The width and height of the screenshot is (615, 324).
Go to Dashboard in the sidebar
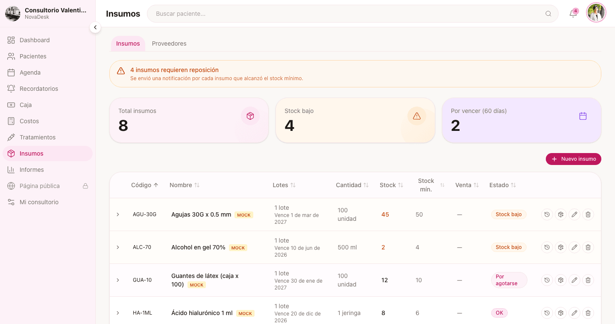pyautogui.click(x=47, y=40)
